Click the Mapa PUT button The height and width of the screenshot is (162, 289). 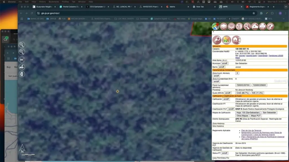click(256, 116)
